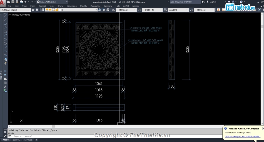This screenshot has height=142, width=264.
Task: Select the Polyline tool
Action: (x=5, y=24)
